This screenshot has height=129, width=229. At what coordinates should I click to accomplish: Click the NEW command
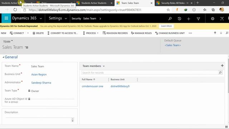(x=4, y=33)
